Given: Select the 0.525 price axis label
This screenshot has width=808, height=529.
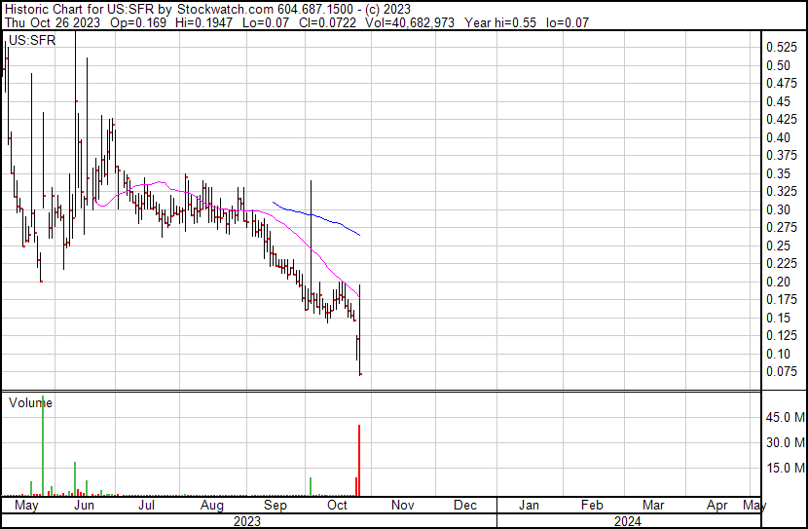Looking at the screenshot, I should click(782, 48).
